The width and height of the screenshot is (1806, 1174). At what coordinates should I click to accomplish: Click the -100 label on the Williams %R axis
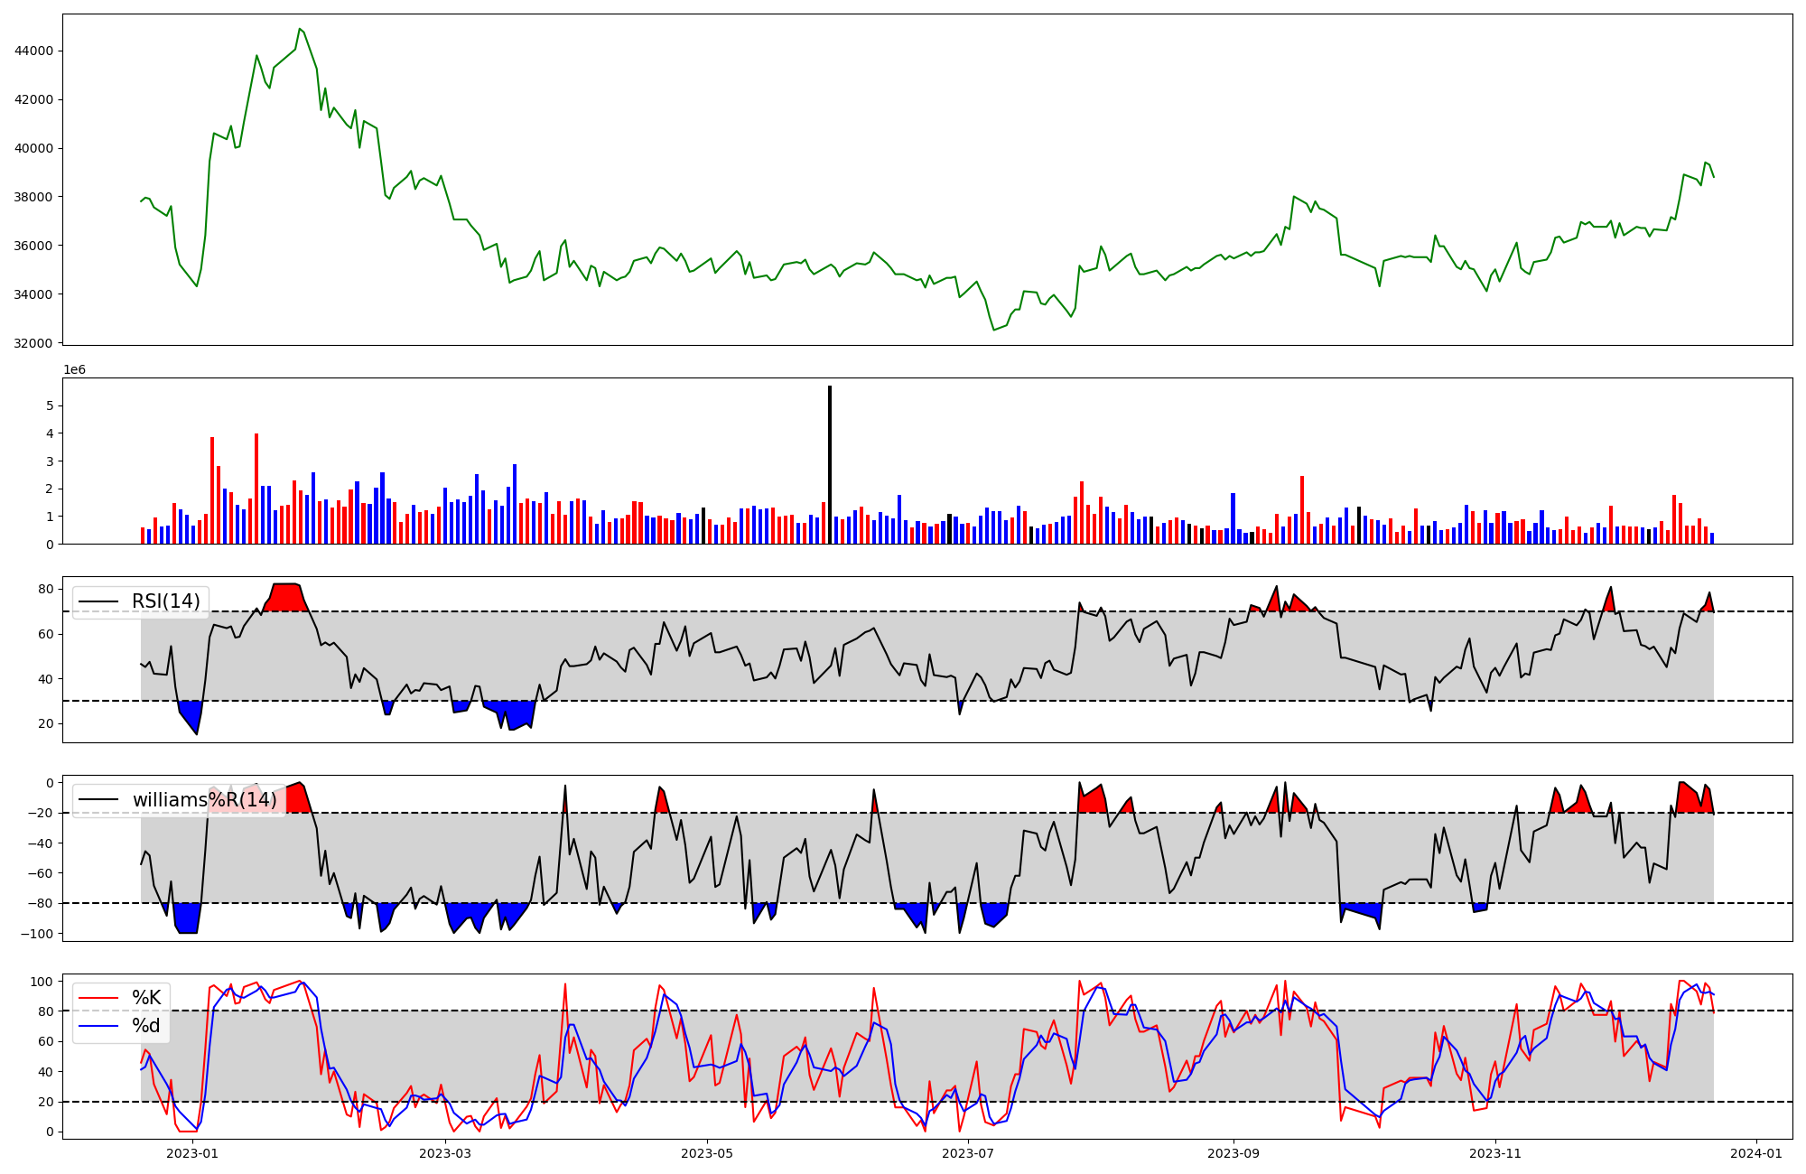[37, 934]
